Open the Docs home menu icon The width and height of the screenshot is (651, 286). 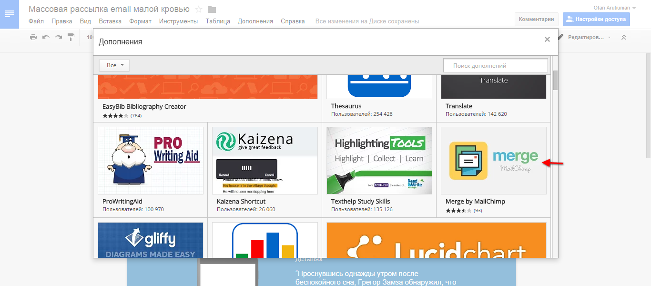click(x=10, y=14)
